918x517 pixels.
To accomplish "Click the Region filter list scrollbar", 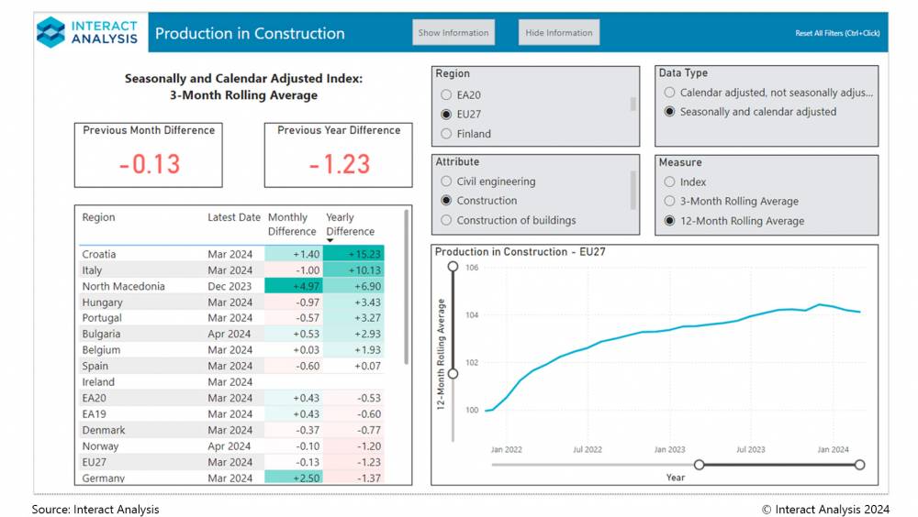I will tap(633, 103).
